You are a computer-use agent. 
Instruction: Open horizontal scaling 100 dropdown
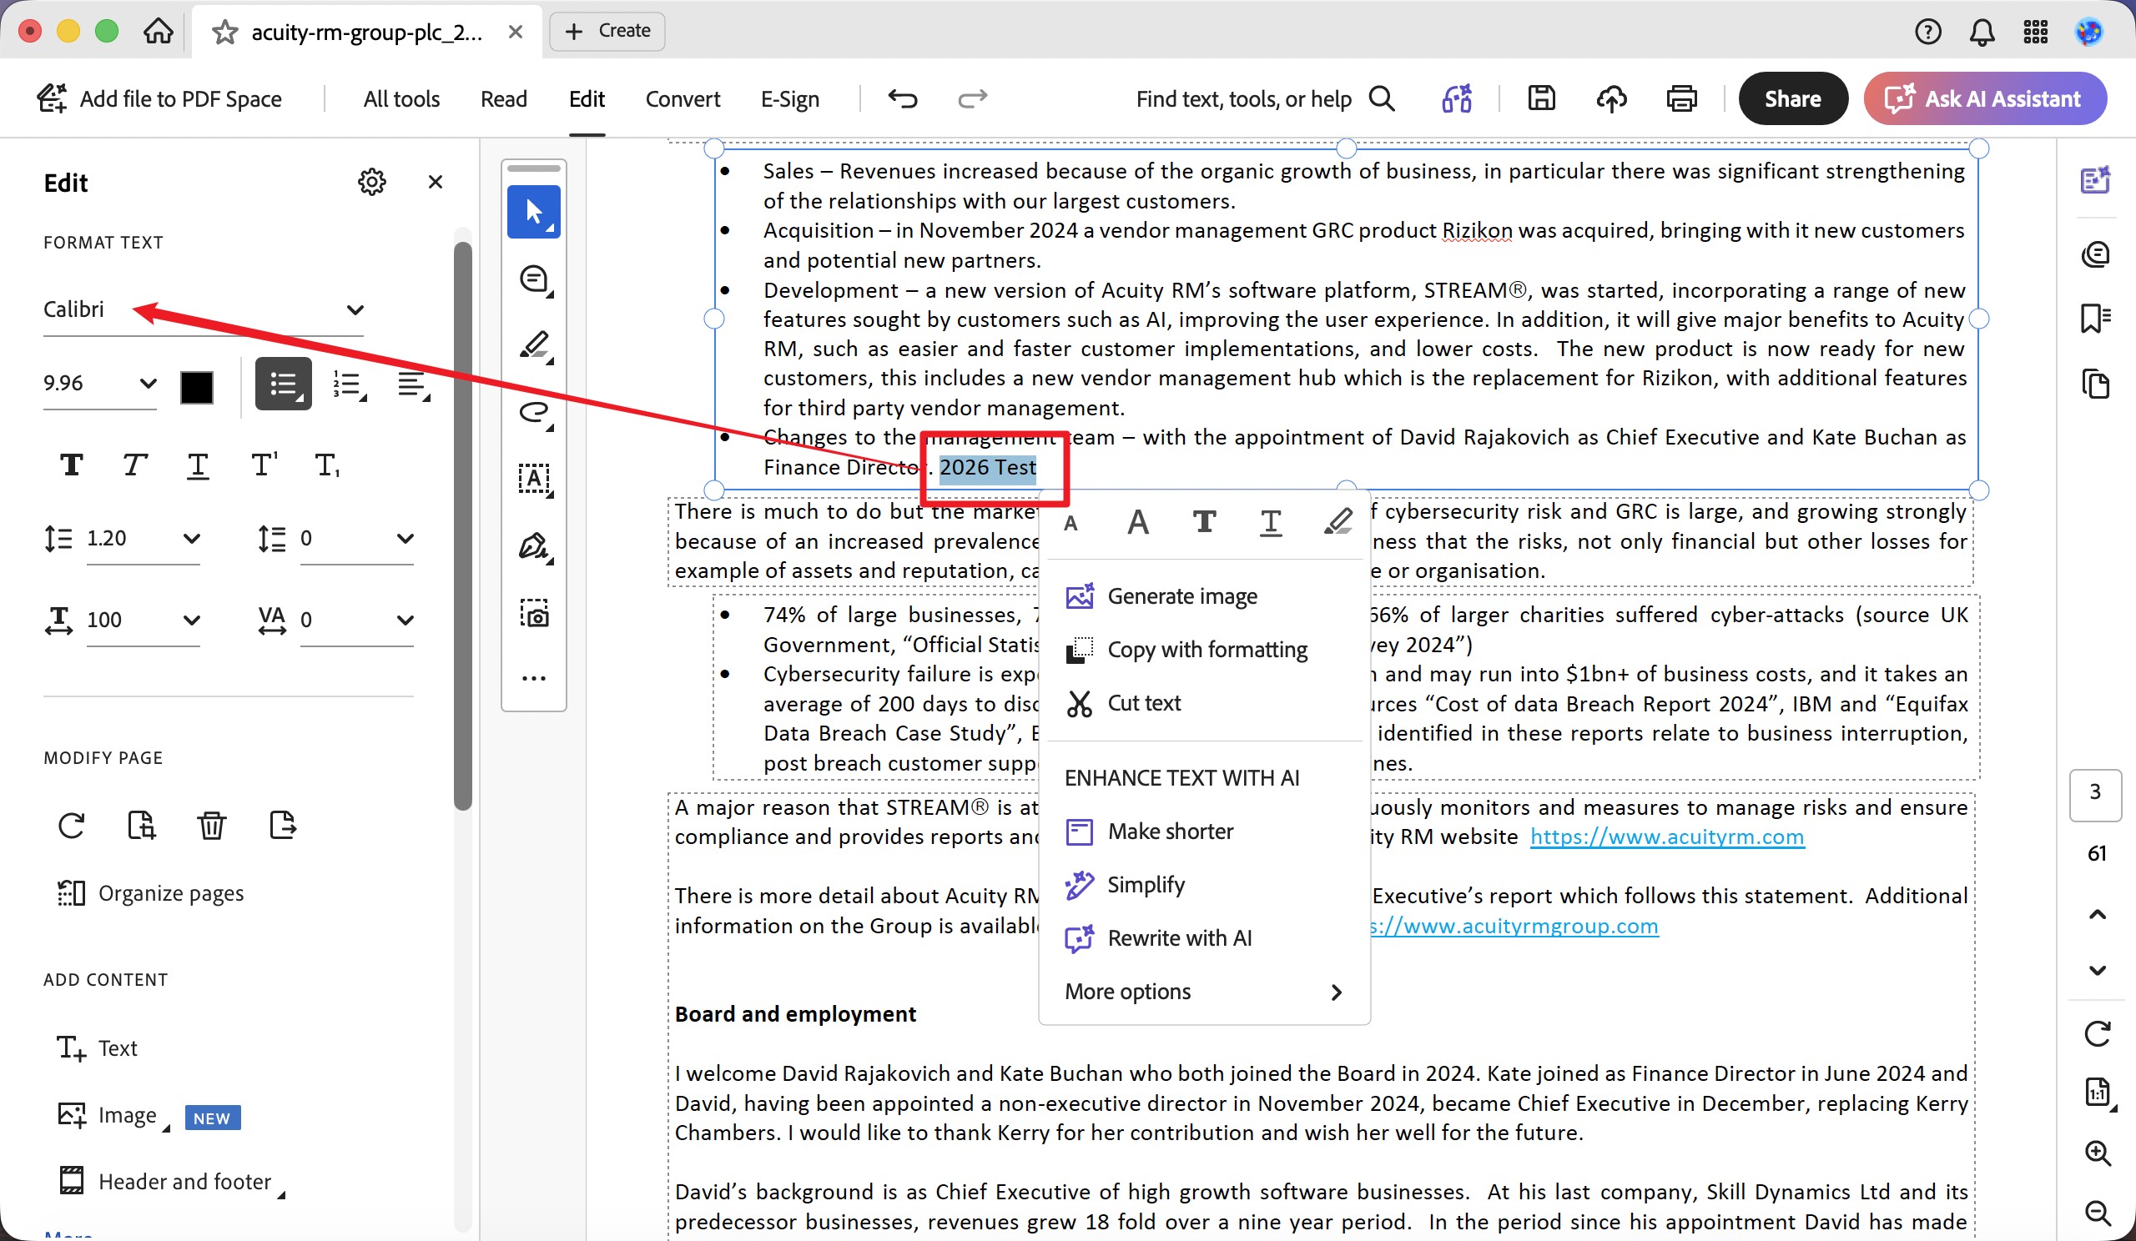click(x=144, y=619)
